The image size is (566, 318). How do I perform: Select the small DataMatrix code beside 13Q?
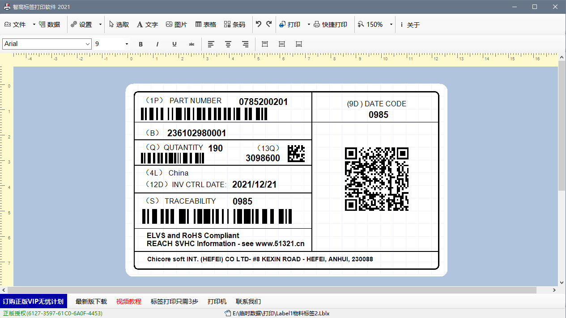[x=296, y=154]
